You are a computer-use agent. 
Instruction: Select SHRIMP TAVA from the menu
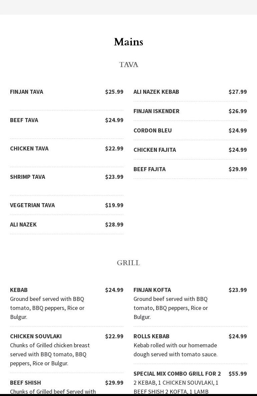[28, 177]
